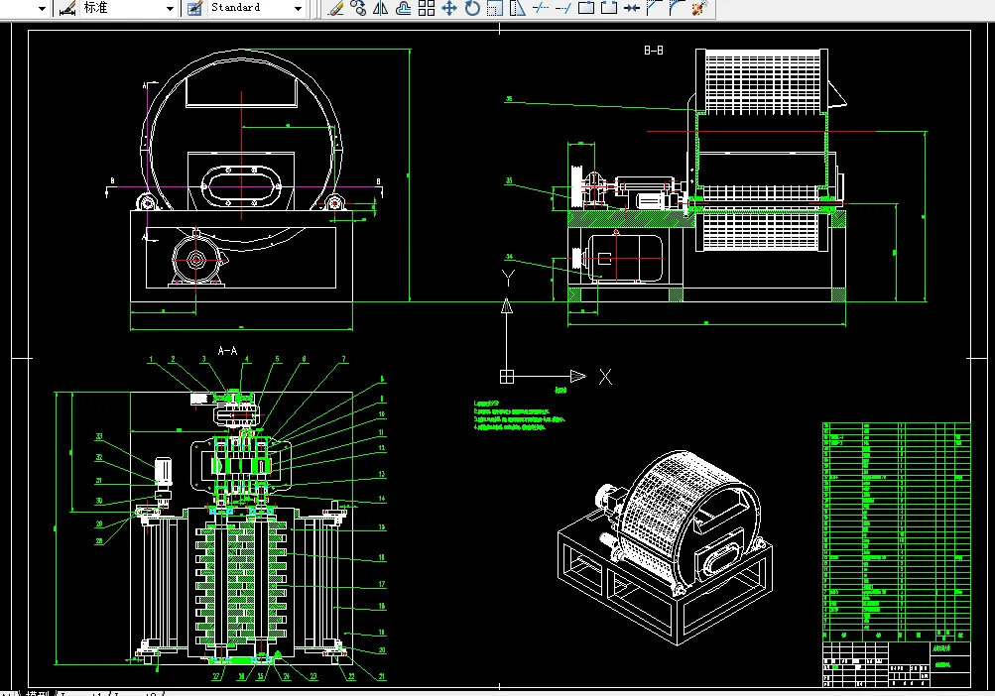Open the leftmost toolbar dropdown arrow

(x=43, y=8)
